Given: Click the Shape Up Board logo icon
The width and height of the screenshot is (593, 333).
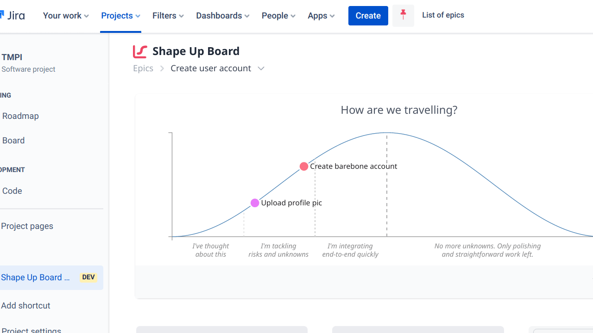Looking at the screenshot, I should pos(140,51).
